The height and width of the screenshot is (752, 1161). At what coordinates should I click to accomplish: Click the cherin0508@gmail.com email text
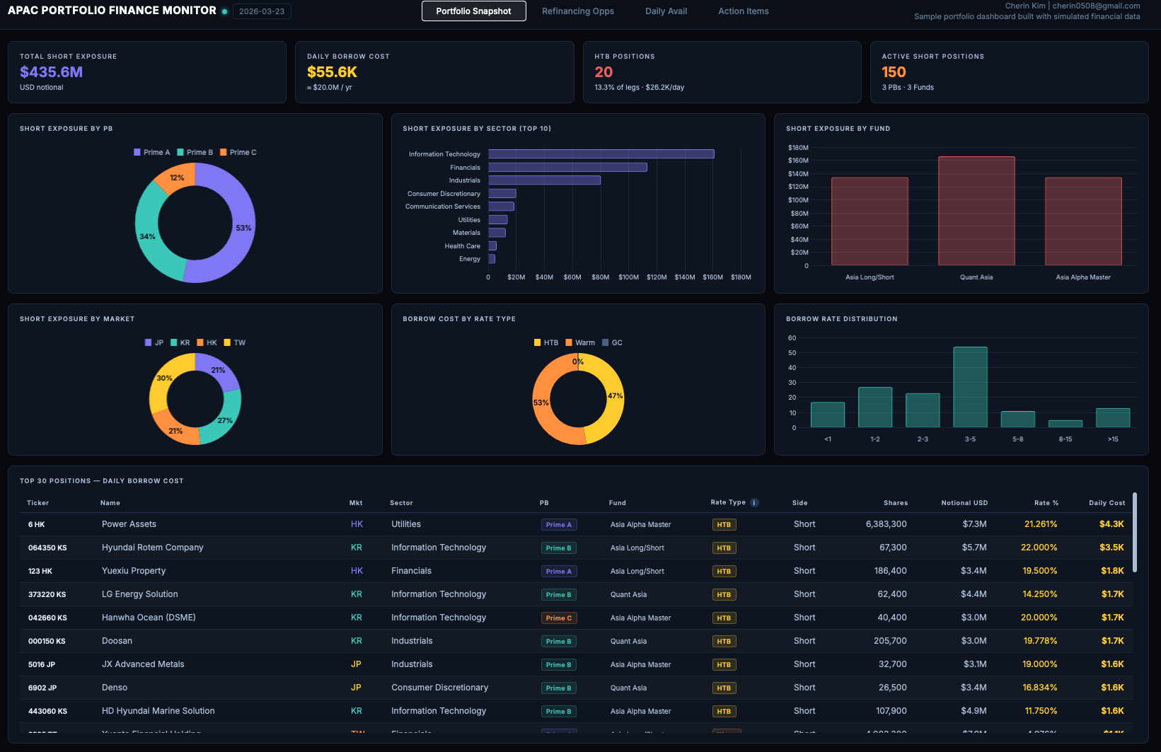coord(1096,6)
